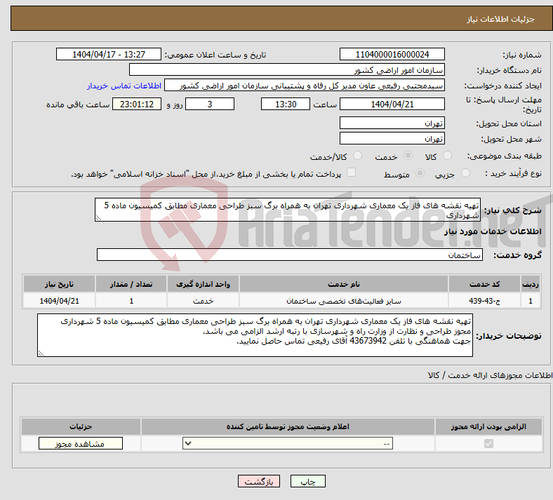The width and height of the screenshot is (553, 500).
Task: Click the نام دستگاه خریدار field
Action: [287, 69]
